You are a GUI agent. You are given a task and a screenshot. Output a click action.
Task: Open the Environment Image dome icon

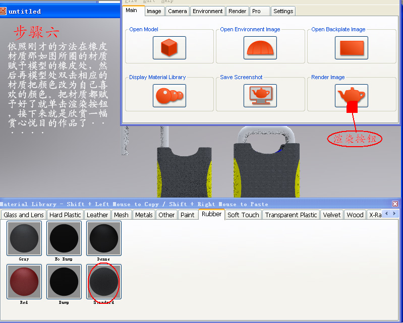coord(260,48)
